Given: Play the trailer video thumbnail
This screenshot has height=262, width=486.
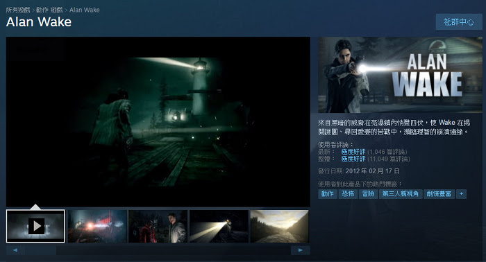Looking at the screenshot, I should pos(35,226).
